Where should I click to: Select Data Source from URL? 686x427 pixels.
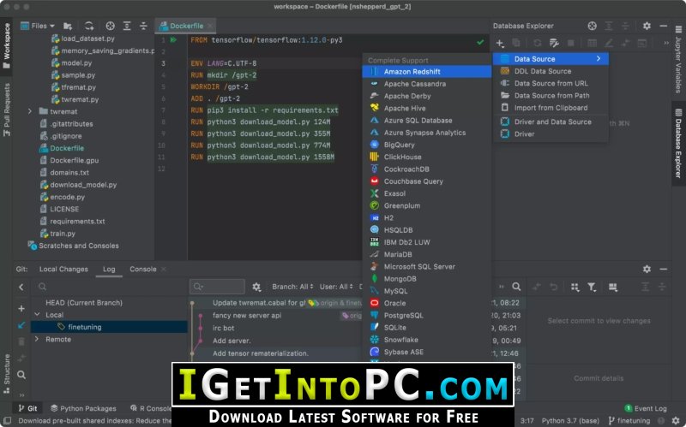[551, 83]
